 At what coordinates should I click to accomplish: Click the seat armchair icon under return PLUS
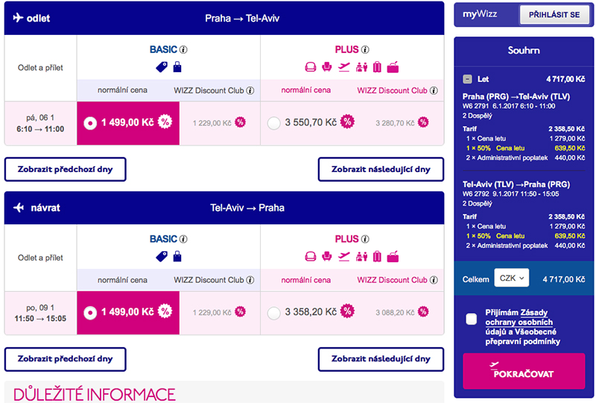tap(327, 256)
